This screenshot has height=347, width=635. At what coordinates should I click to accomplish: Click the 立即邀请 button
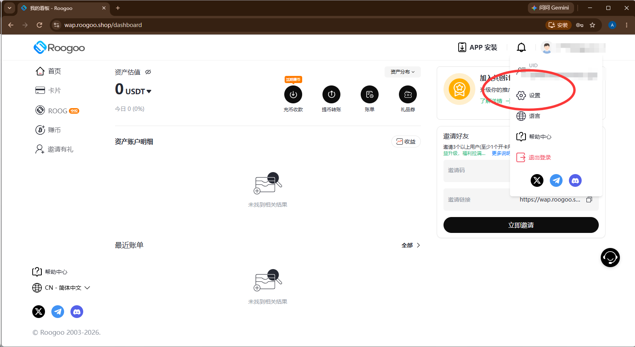pos(521,225)
